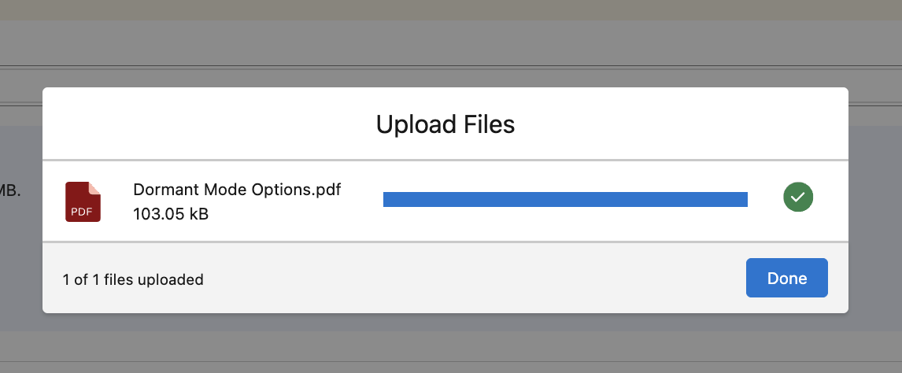The height and width of the screenshot is (373, 902).
Task: Click the 103.05 kB file size text
Action: pos(171,213)
